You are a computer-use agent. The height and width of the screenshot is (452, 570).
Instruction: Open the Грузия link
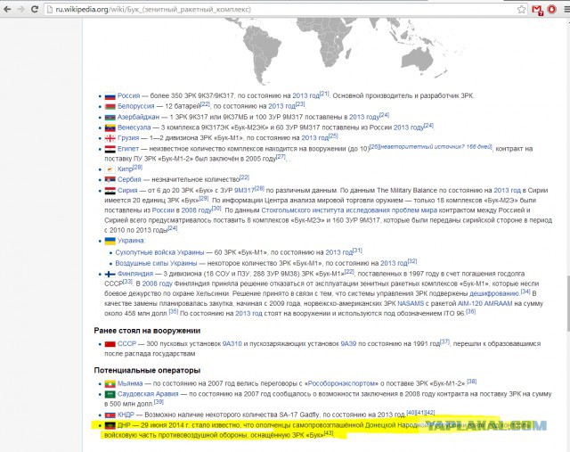(x=128, y=138)
